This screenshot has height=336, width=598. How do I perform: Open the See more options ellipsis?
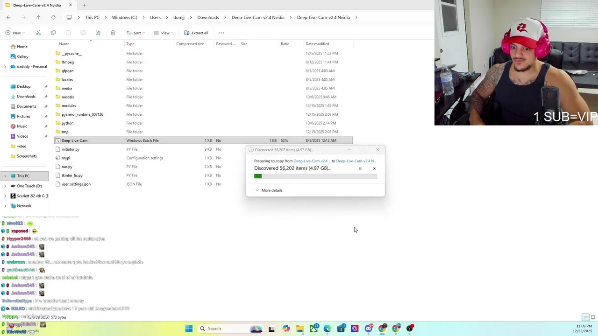[x=221, y=33]
